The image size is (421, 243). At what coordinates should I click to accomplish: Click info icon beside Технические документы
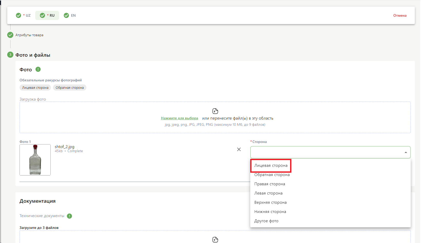69,216
